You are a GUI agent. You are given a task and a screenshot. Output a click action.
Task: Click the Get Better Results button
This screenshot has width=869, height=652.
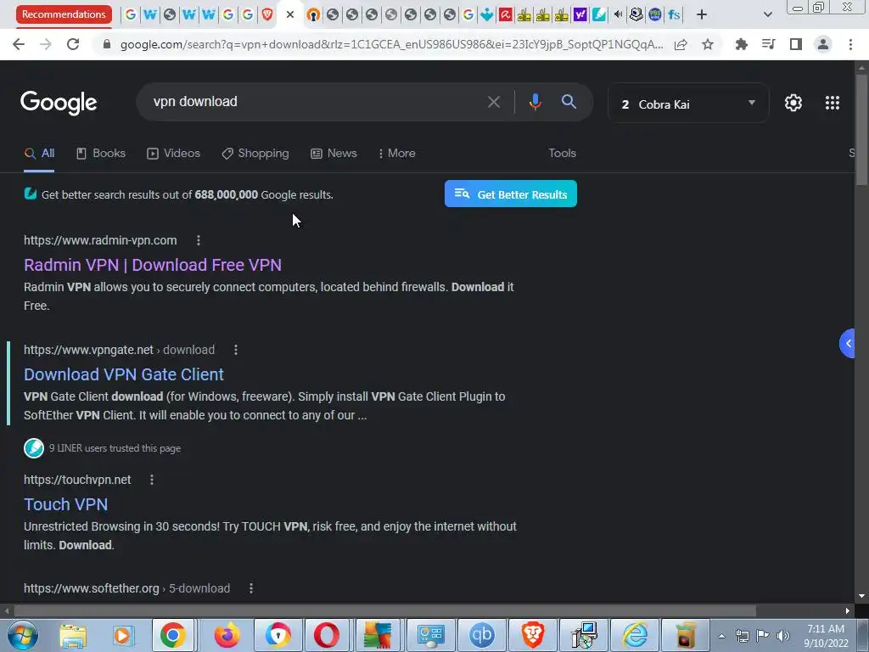click(510, 194)
